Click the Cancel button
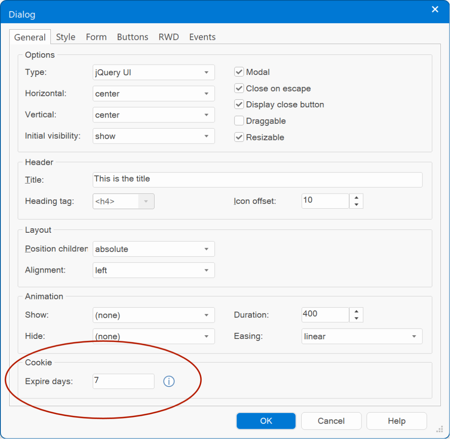The width and height of the screenshot is (450, 439). click(331, 421)
